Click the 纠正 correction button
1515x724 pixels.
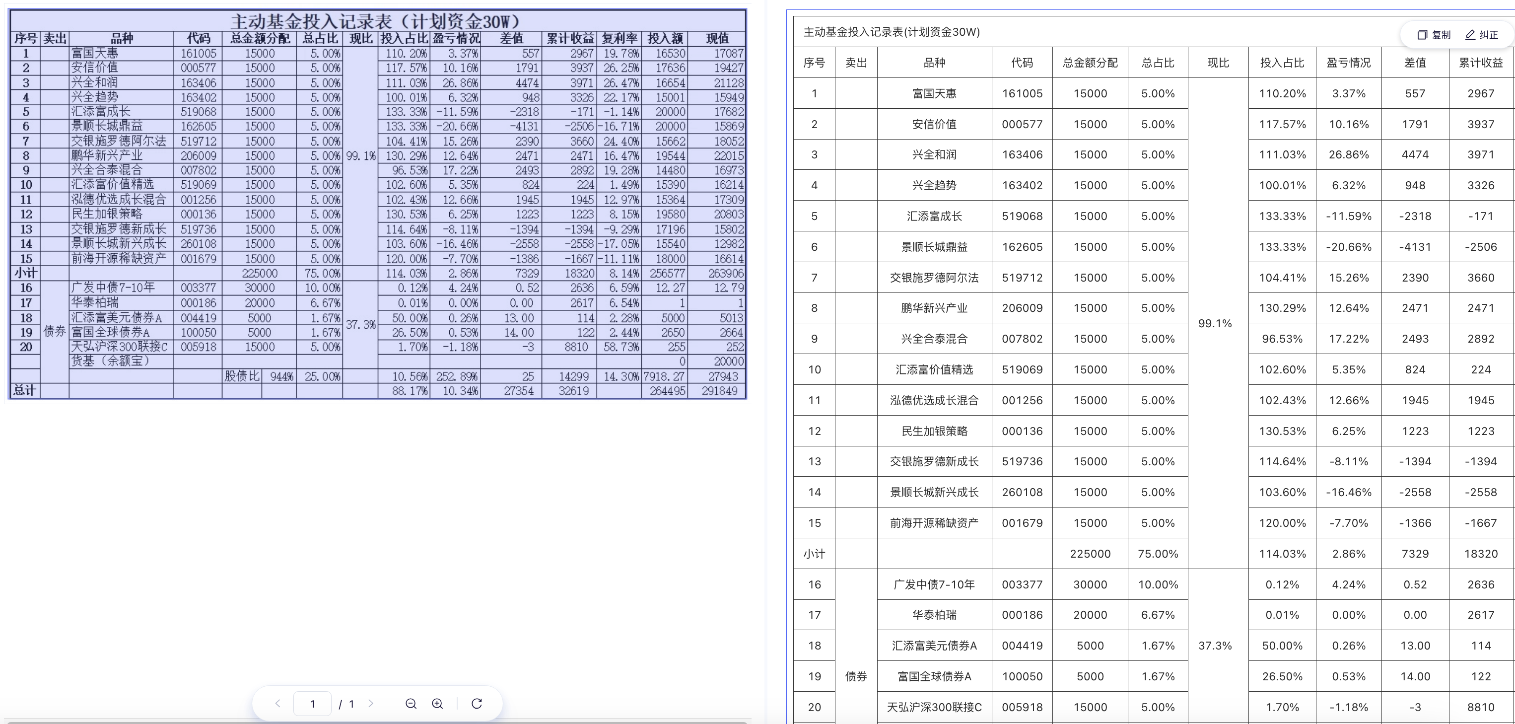pos(1481,35)
